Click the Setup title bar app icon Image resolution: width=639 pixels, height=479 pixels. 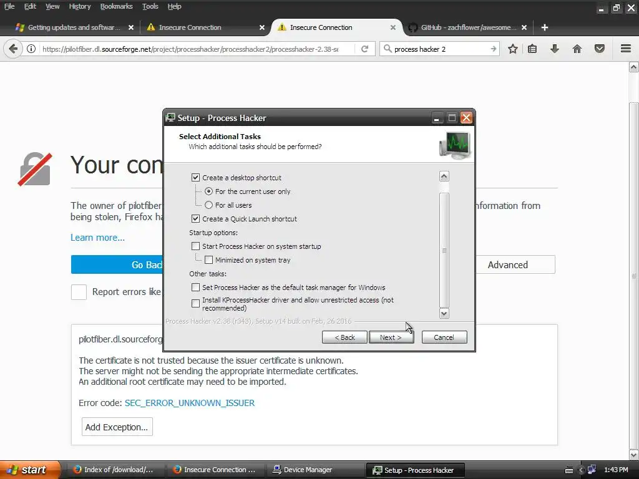170,118
